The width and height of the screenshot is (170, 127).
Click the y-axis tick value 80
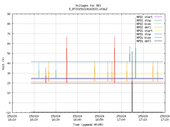point(9,24)
